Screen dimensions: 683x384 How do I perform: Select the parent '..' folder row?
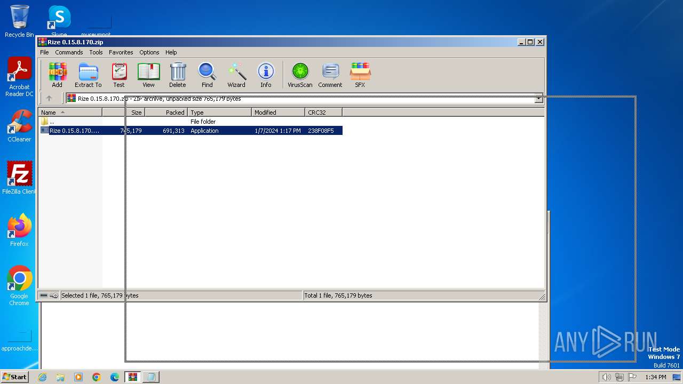(x=190, y=122)
